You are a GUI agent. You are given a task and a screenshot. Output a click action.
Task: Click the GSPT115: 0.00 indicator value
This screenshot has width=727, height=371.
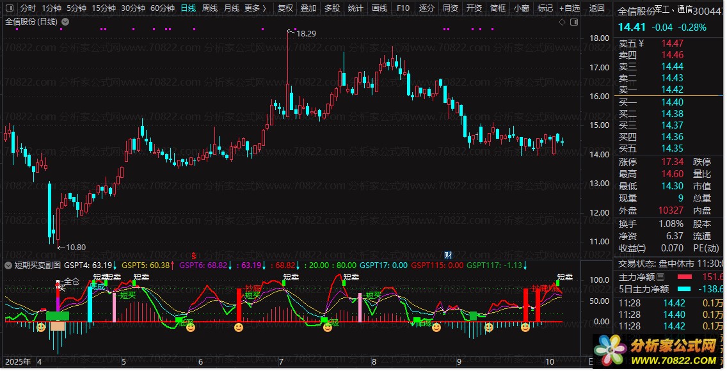[x=437, y=265]
